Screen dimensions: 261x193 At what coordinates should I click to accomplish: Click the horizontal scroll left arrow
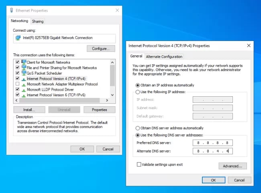pos(16,100)
